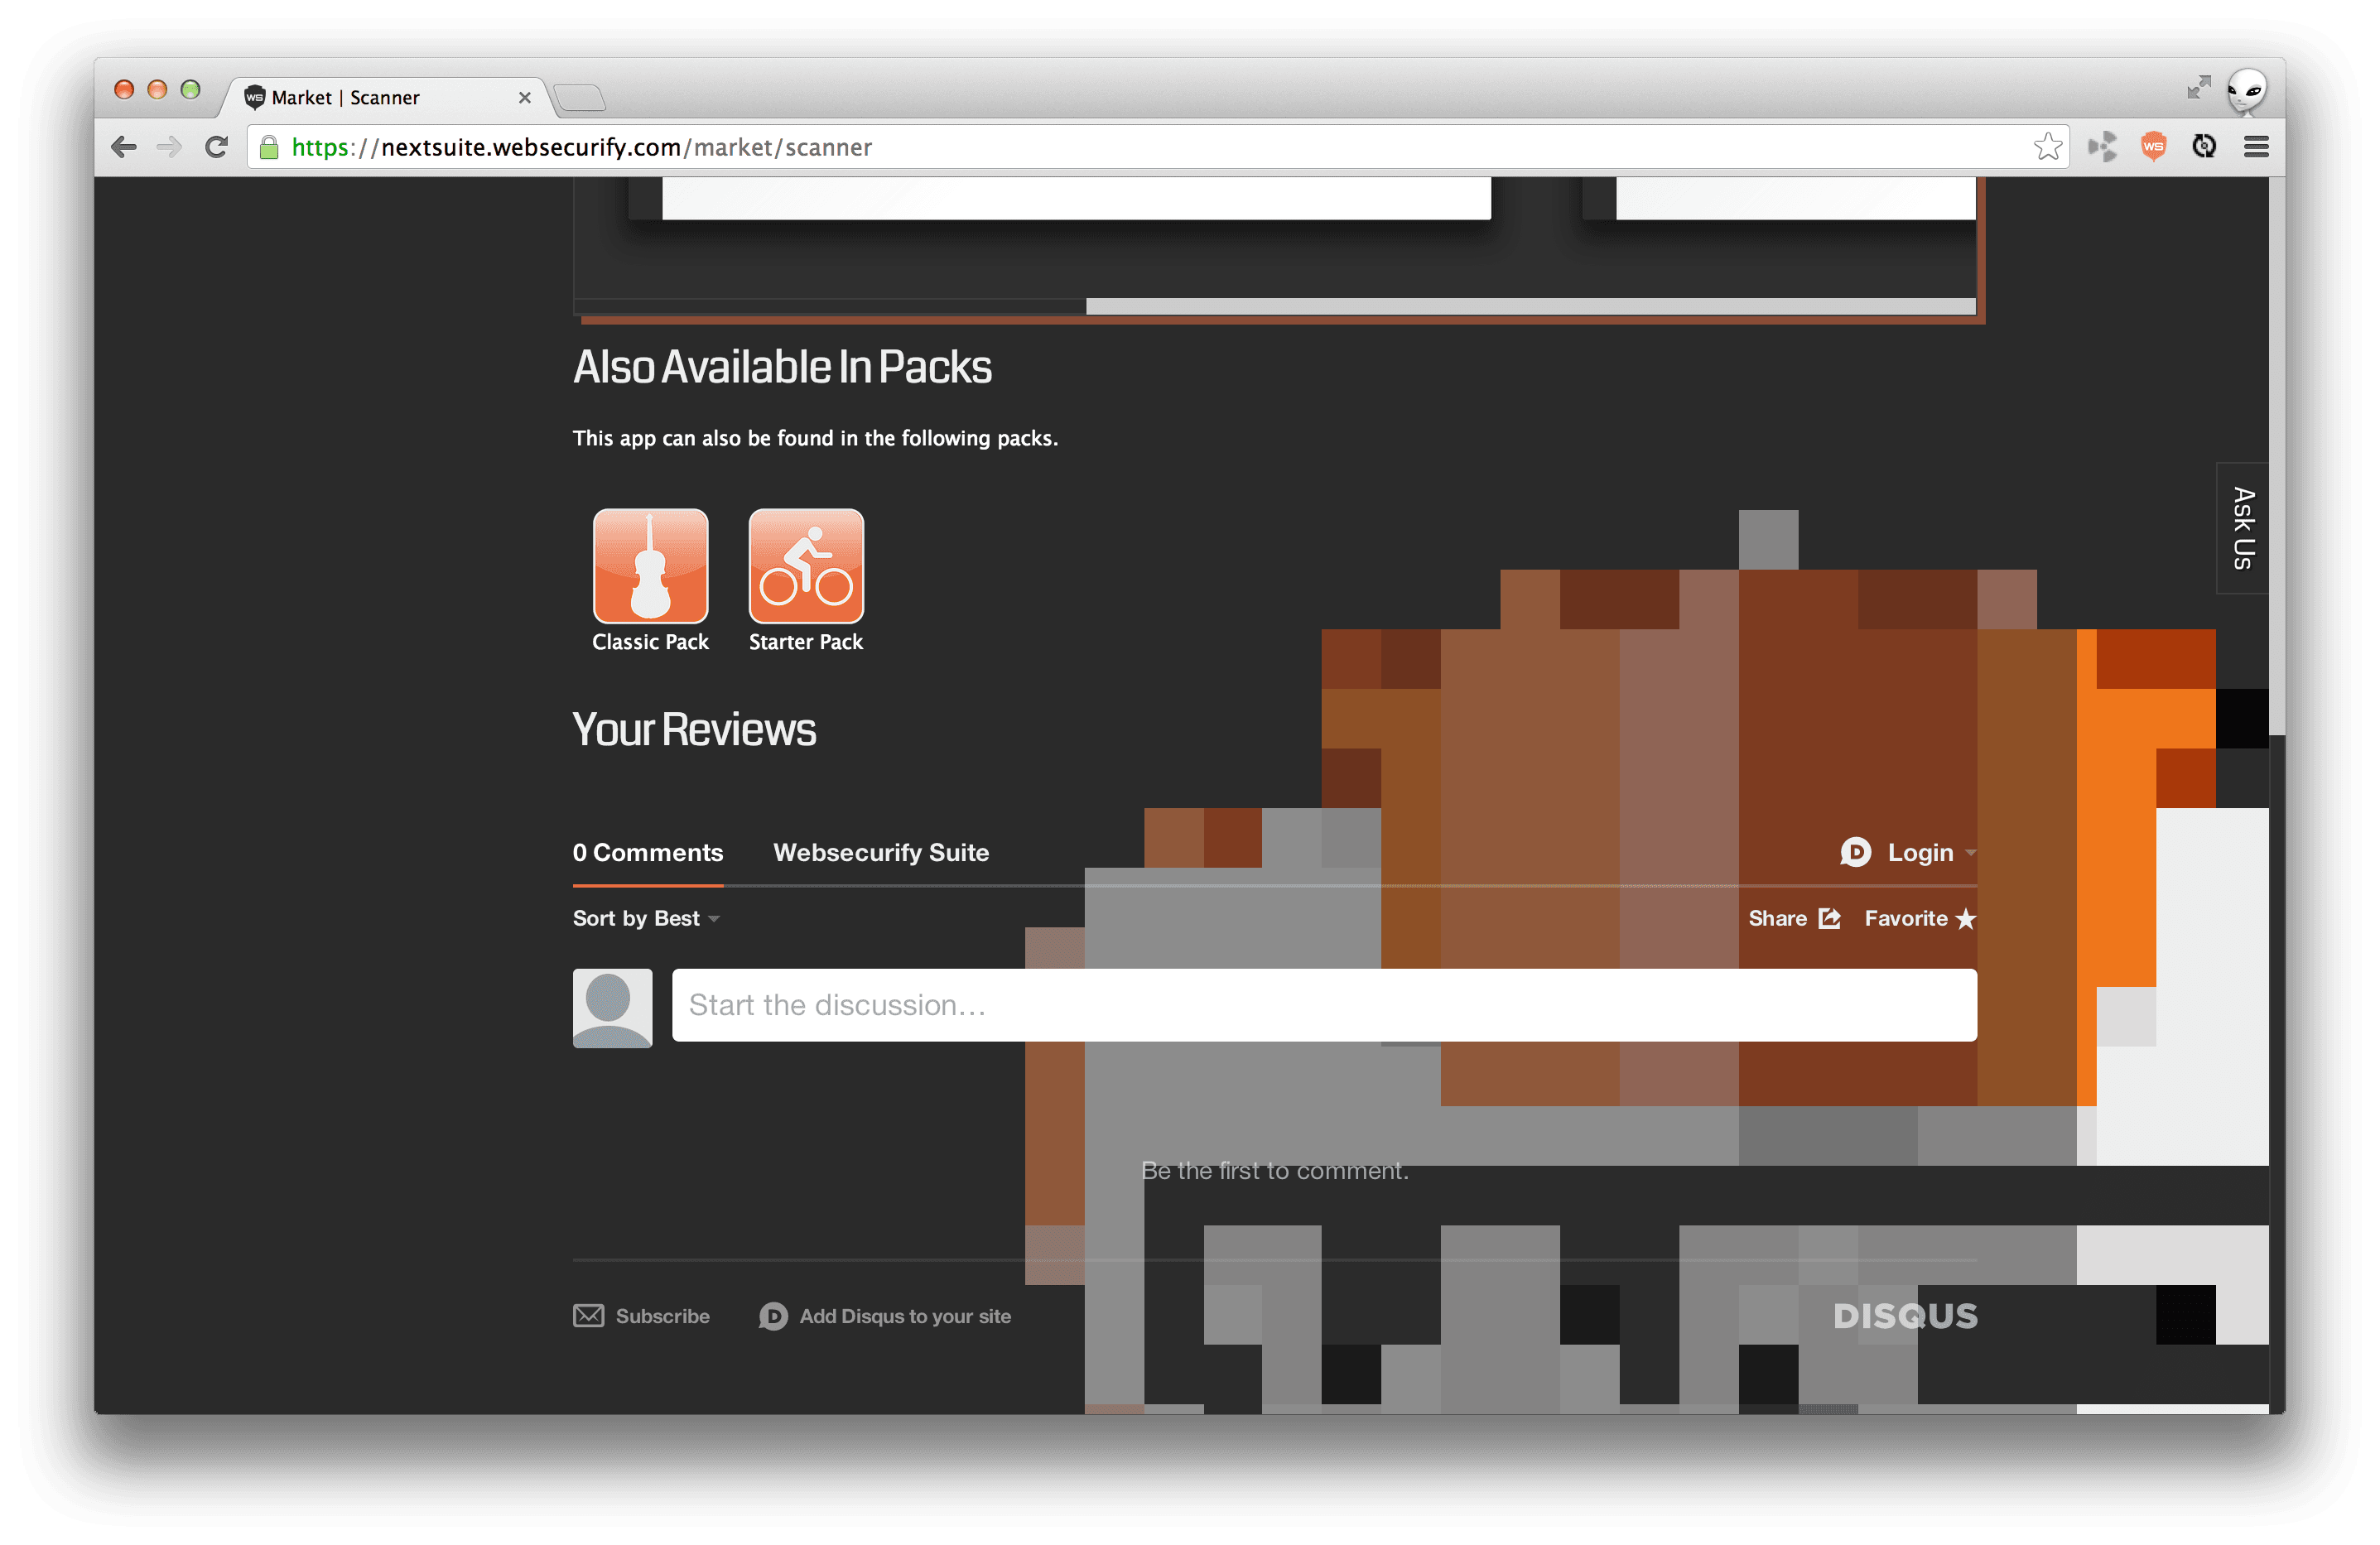2380x1545 pixels.
Task: Click the alien profile avatar icon
Action: pyautogui.click(x=2246, y=91)
